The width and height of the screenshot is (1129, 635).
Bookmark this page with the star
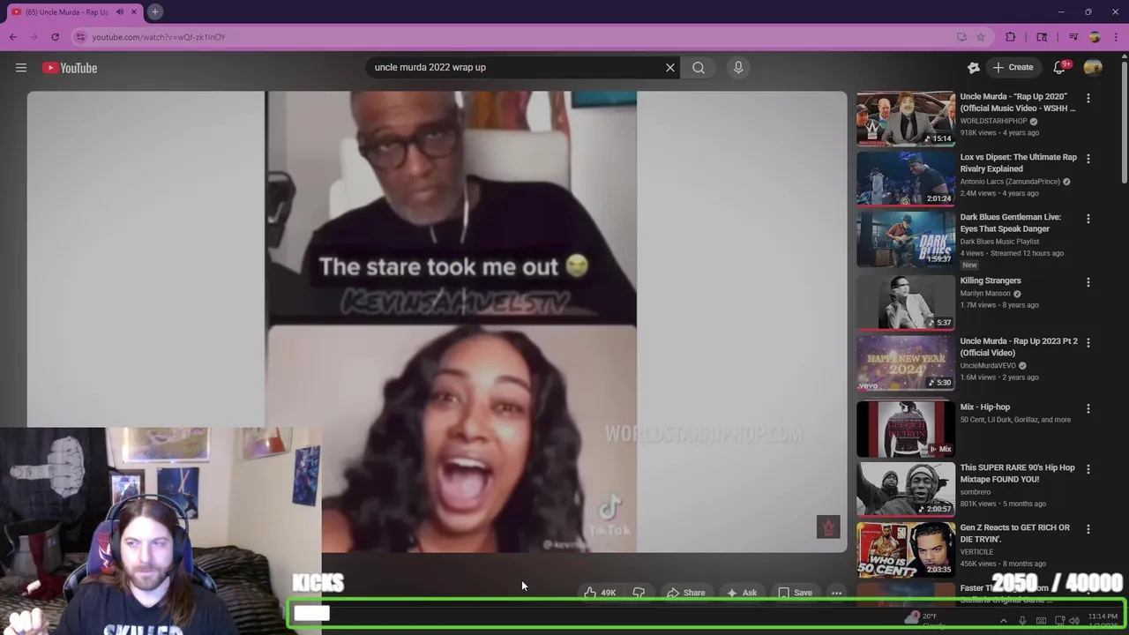[x=981, y=37]
